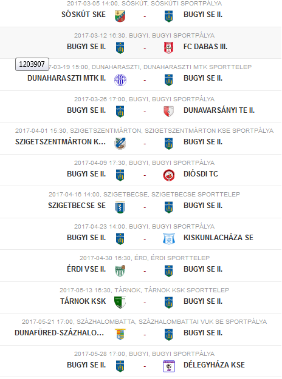This screenshot has height=379, width=282.
Task: Click the Sóskút SKE team crest
Action: 120,16
